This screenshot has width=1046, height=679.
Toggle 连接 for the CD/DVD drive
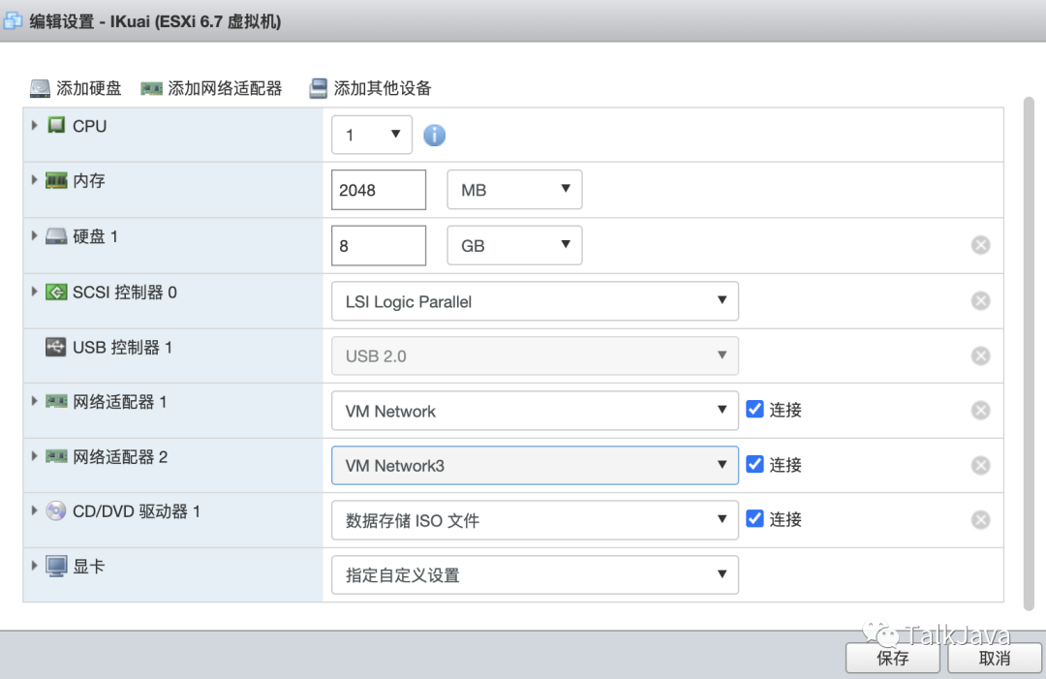[x=754, y=519]
